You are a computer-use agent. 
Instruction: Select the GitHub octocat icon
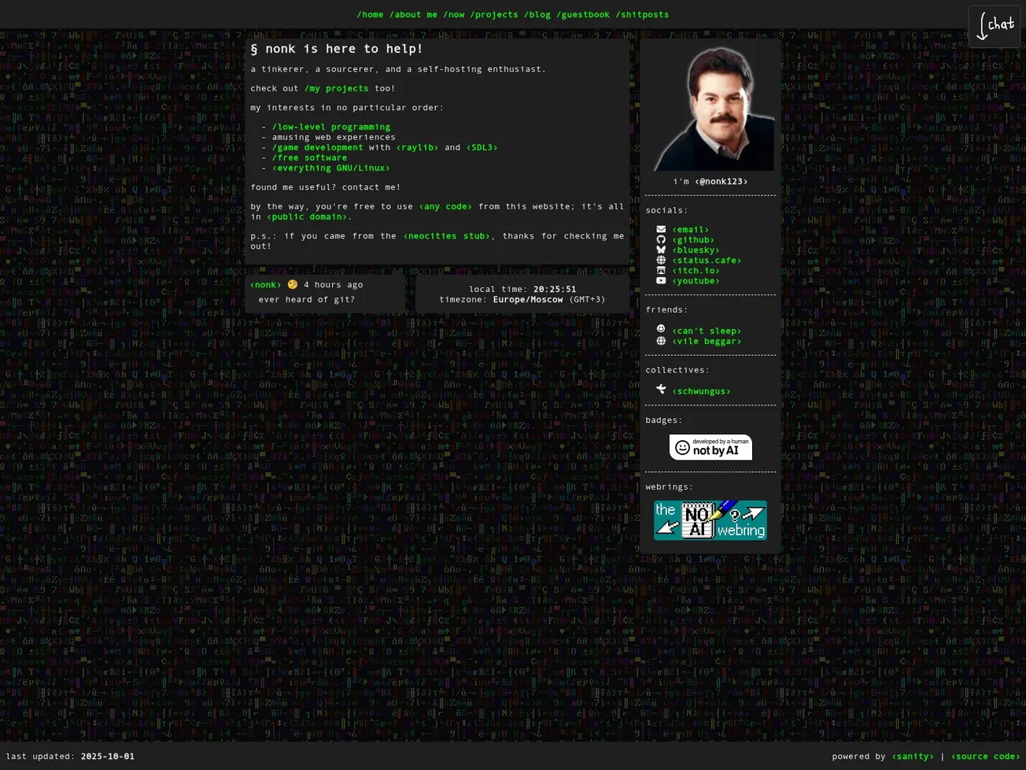tap(661, 239)
